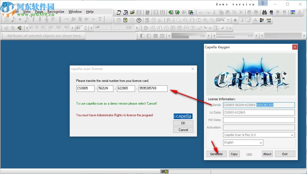Open the Window menu

75,12
